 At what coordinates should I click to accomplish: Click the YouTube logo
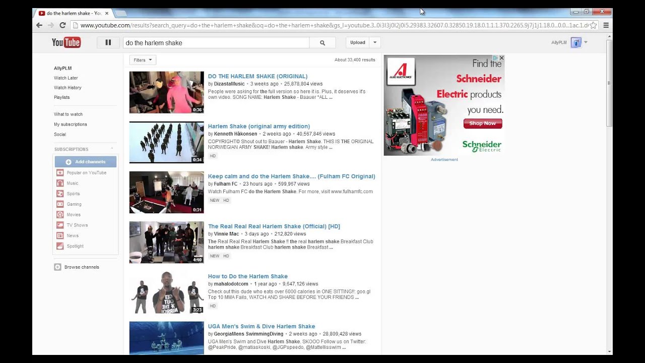pos(66,42)
